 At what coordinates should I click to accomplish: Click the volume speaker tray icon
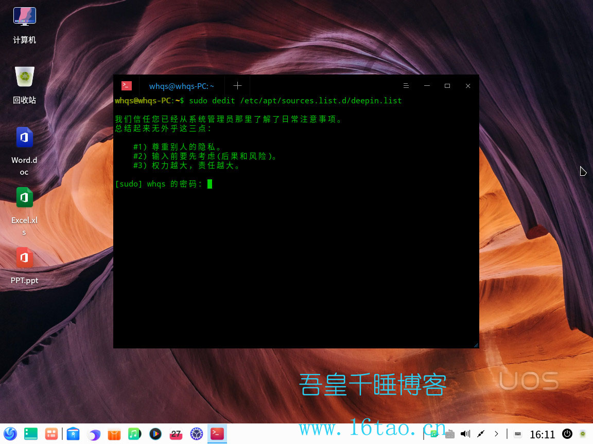[465, 434]
